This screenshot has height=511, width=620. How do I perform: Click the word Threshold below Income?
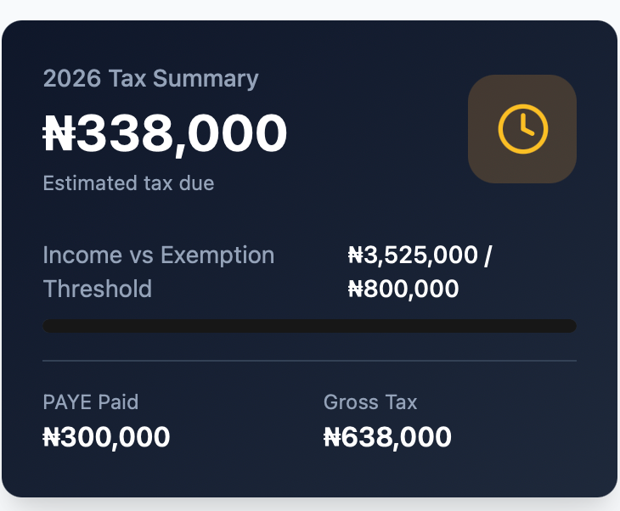coord(97,289)
